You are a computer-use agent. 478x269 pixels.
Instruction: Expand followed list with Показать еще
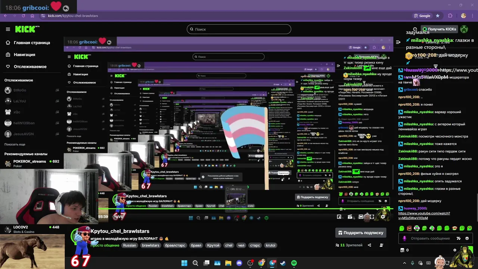coord(15,144)
